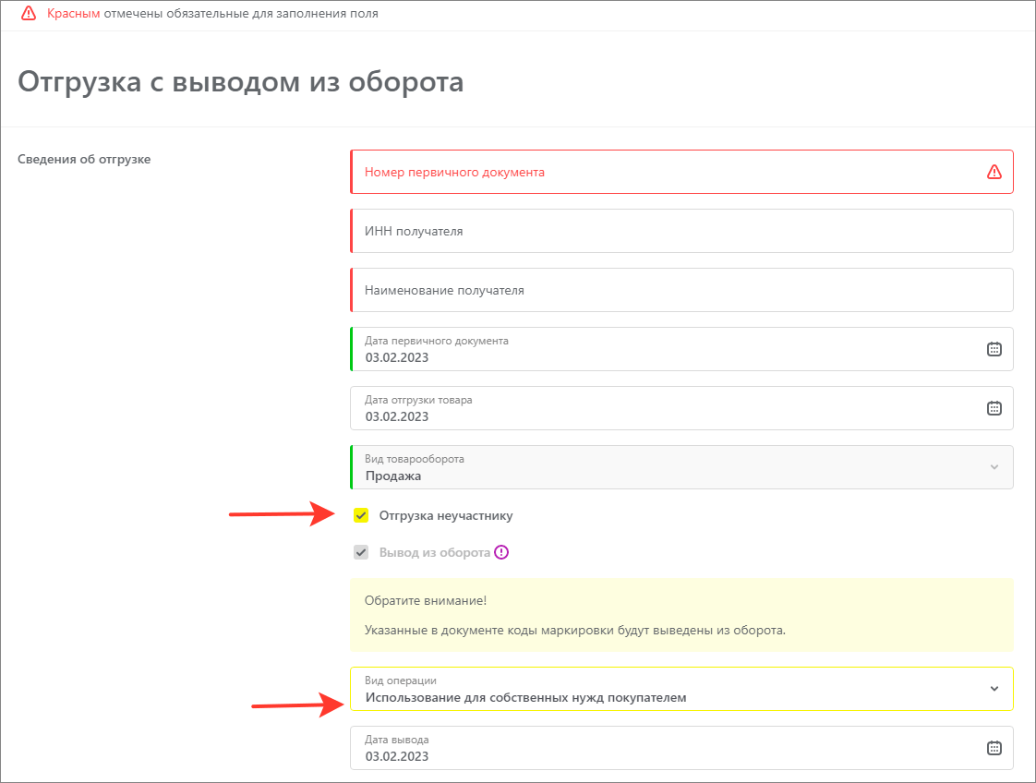The width and height of the screenshot is (1036, 783).
Task: Click info icon next to Вывод из оборота
Action: coord(501,552)
